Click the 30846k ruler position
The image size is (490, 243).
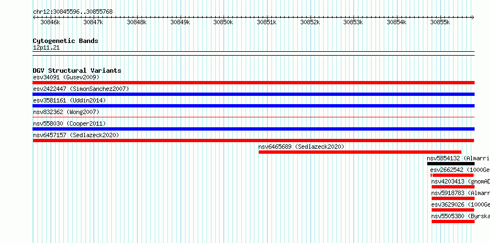tap(50, 22)
